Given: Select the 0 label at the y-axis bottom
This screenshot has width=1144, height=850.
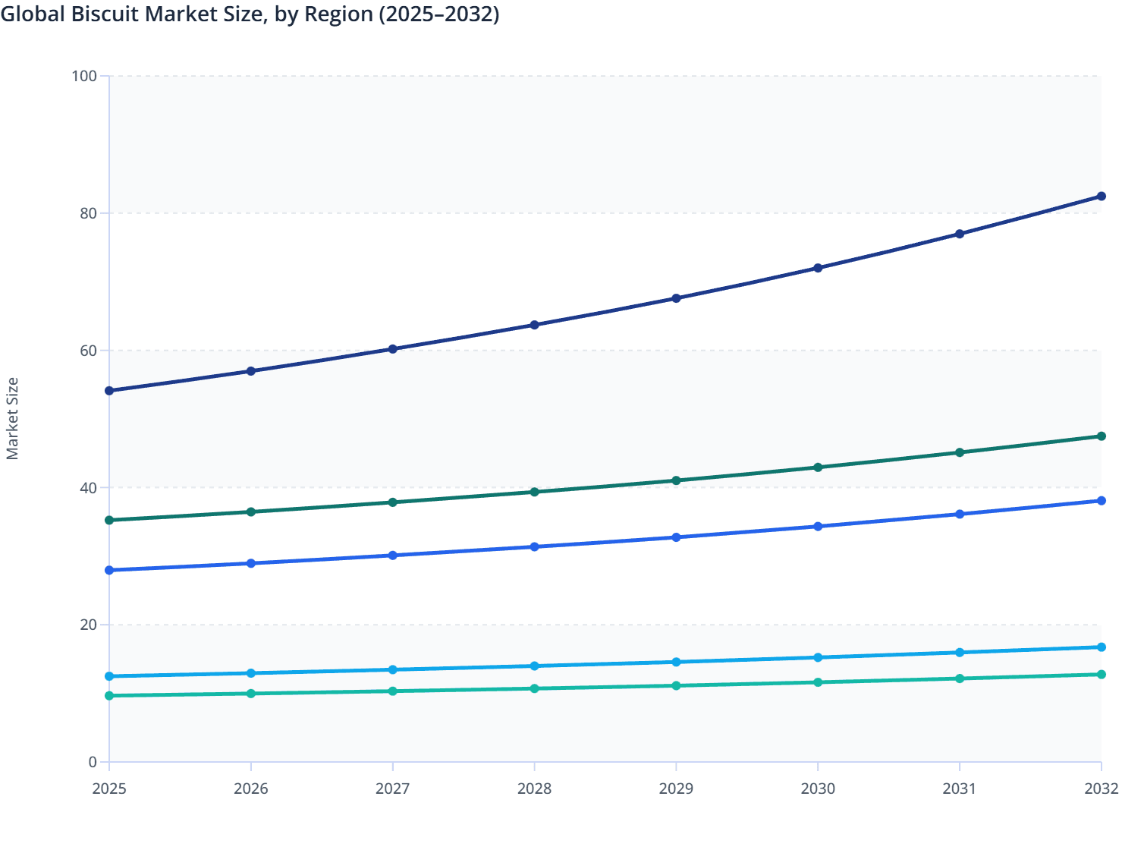Looking at the screenshot, I should [x=93, y=760].
